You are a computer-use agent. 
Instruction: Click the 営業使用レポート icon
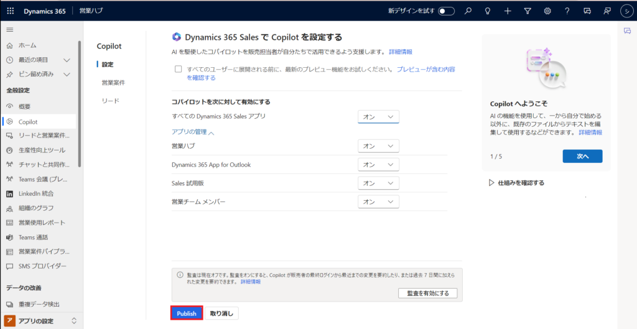click(10, 223)
